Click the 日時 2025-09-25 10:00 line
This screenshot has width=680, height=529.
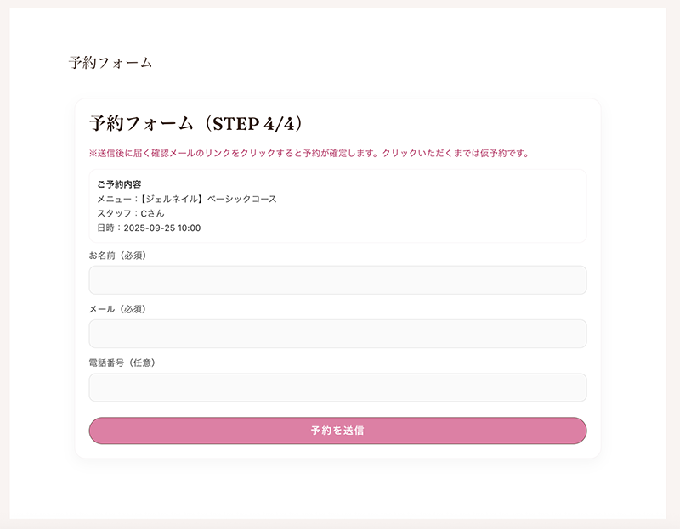click(x=151, y=228)
